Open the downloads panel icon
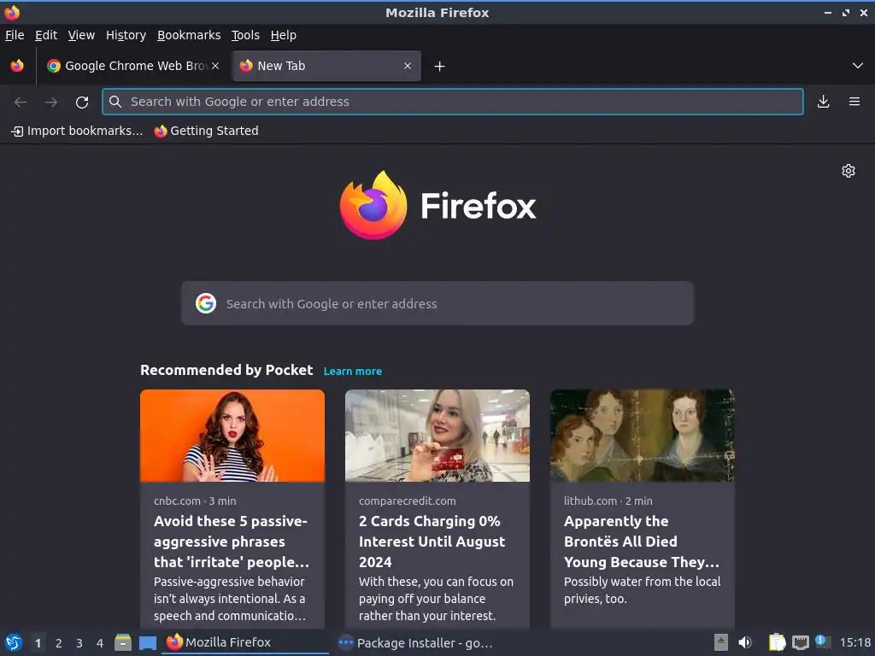This screenshot has height=656, width=875. coord(823,102)
